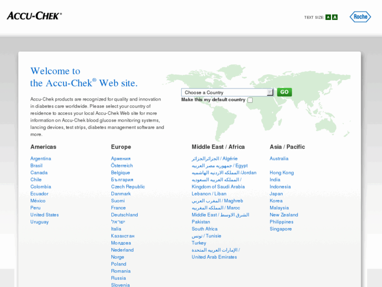
Task: Go to the Suomi site
Action: (x=118, y=201)
